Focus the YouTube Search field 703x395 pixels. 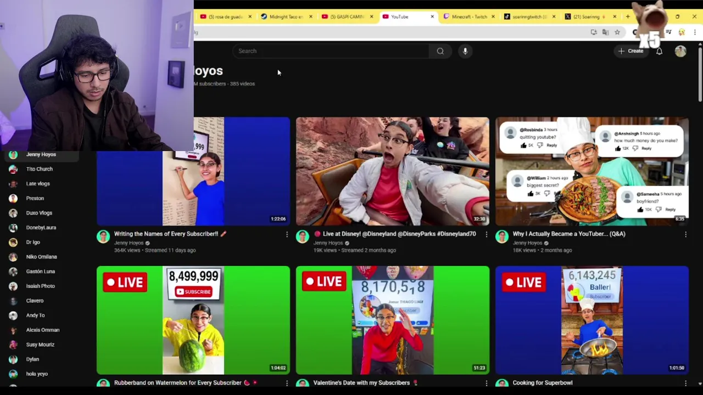click(331, 51)
